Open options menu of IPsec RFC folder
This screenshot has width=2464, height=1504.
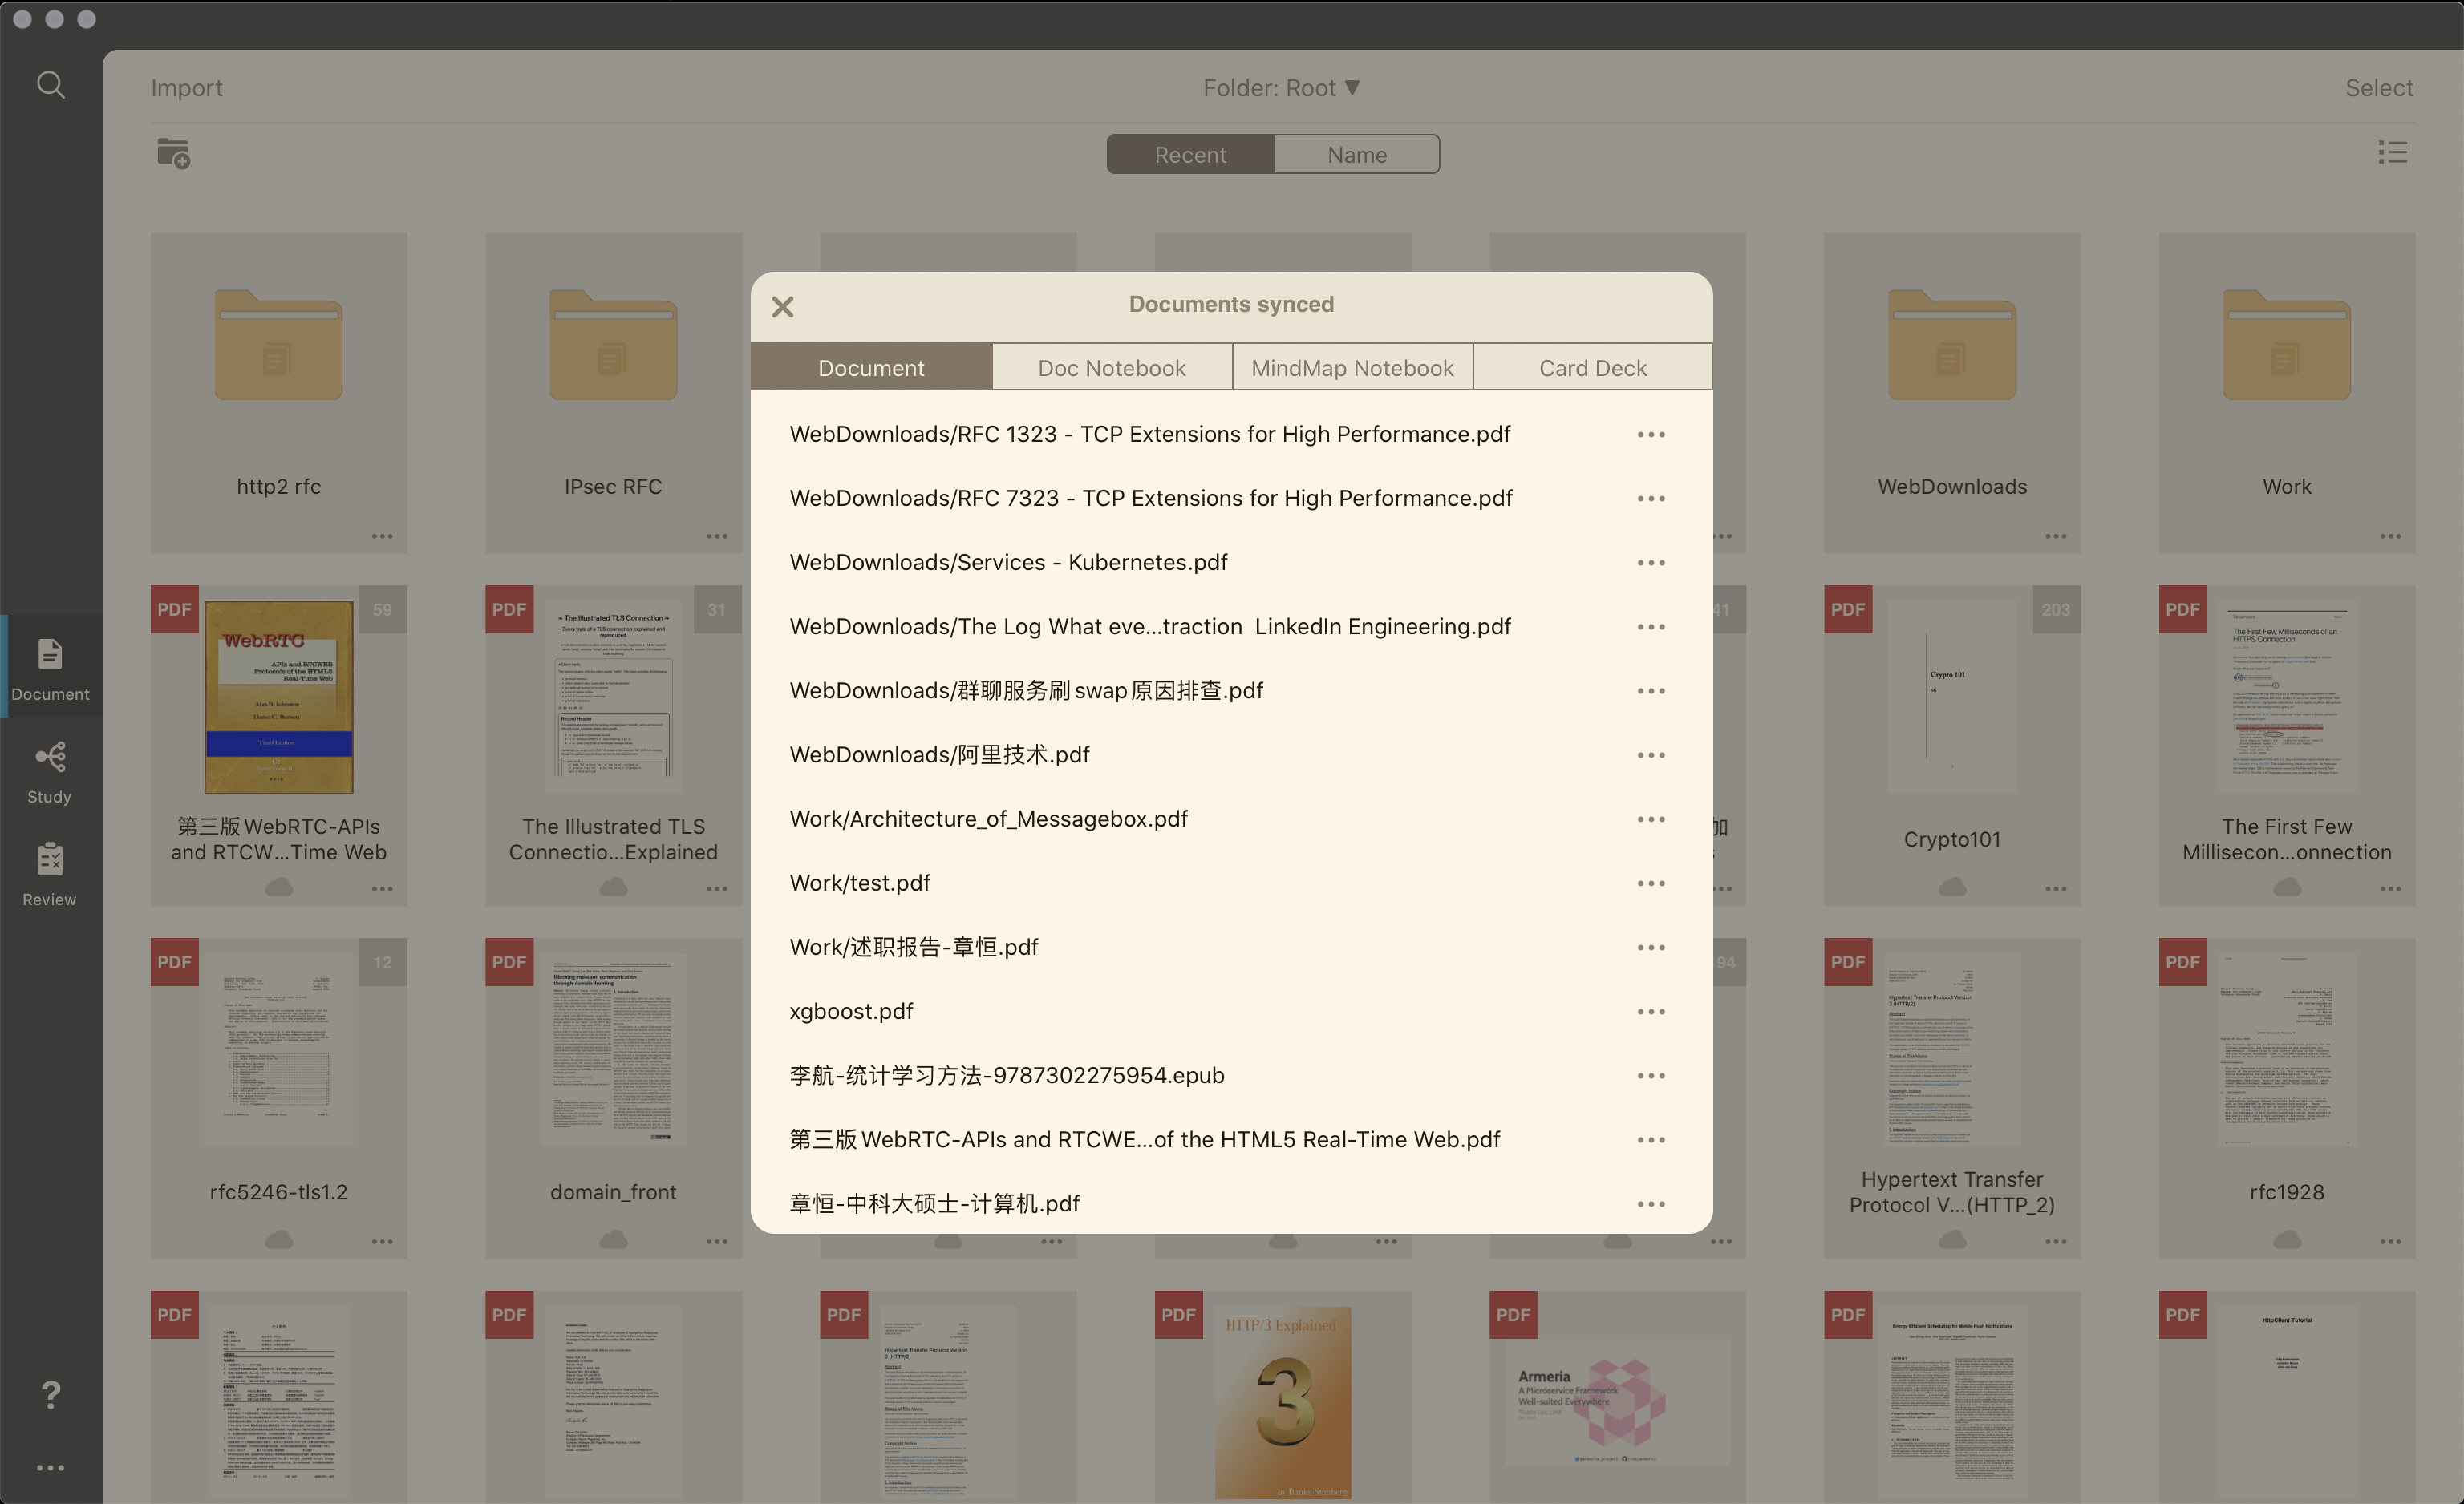click(x=717, y=536)
